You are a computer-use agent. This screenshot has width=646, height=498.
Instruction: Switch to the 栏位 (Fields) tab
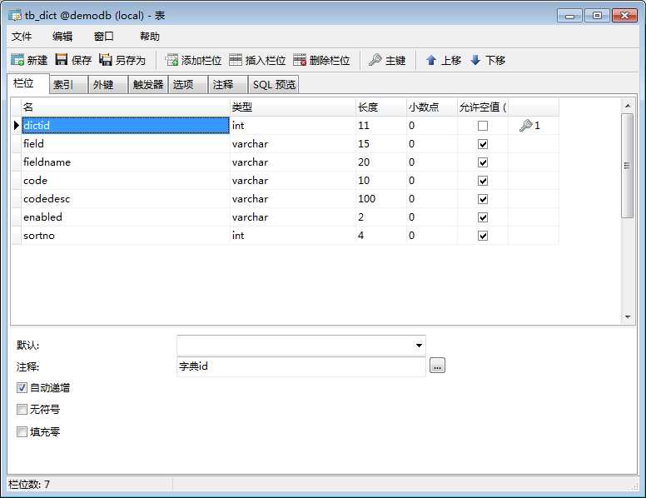point(28,83)
